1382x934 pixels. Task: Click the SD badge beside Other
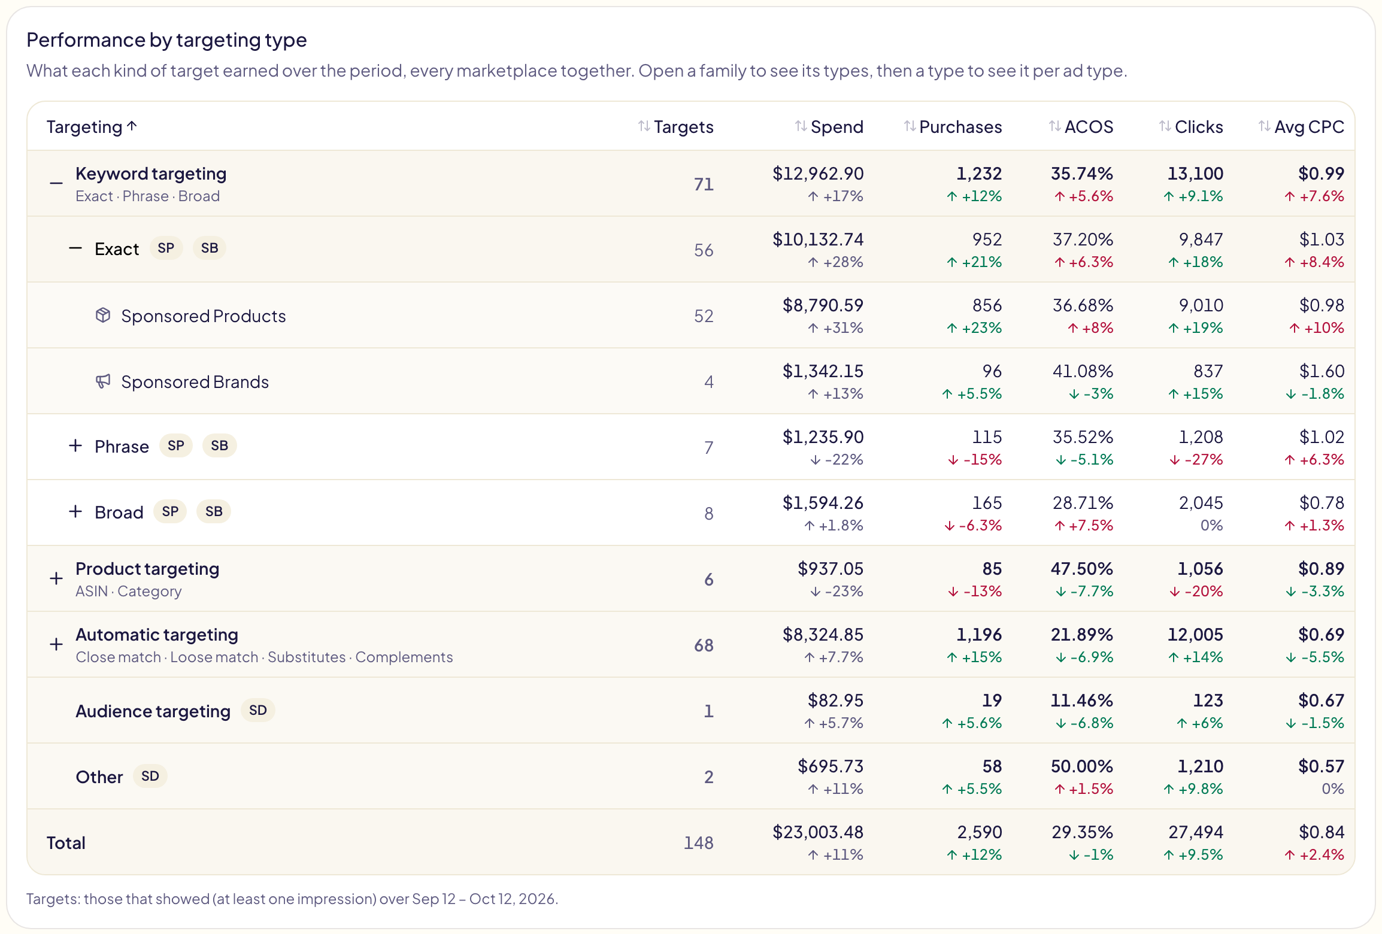(150, 776)
